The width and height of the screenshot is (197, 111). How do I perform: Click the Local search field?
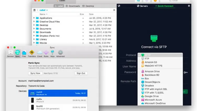pos(175,1)
